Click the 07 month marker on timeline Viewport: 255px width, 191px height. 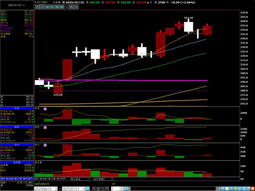[x=114, y=184]
